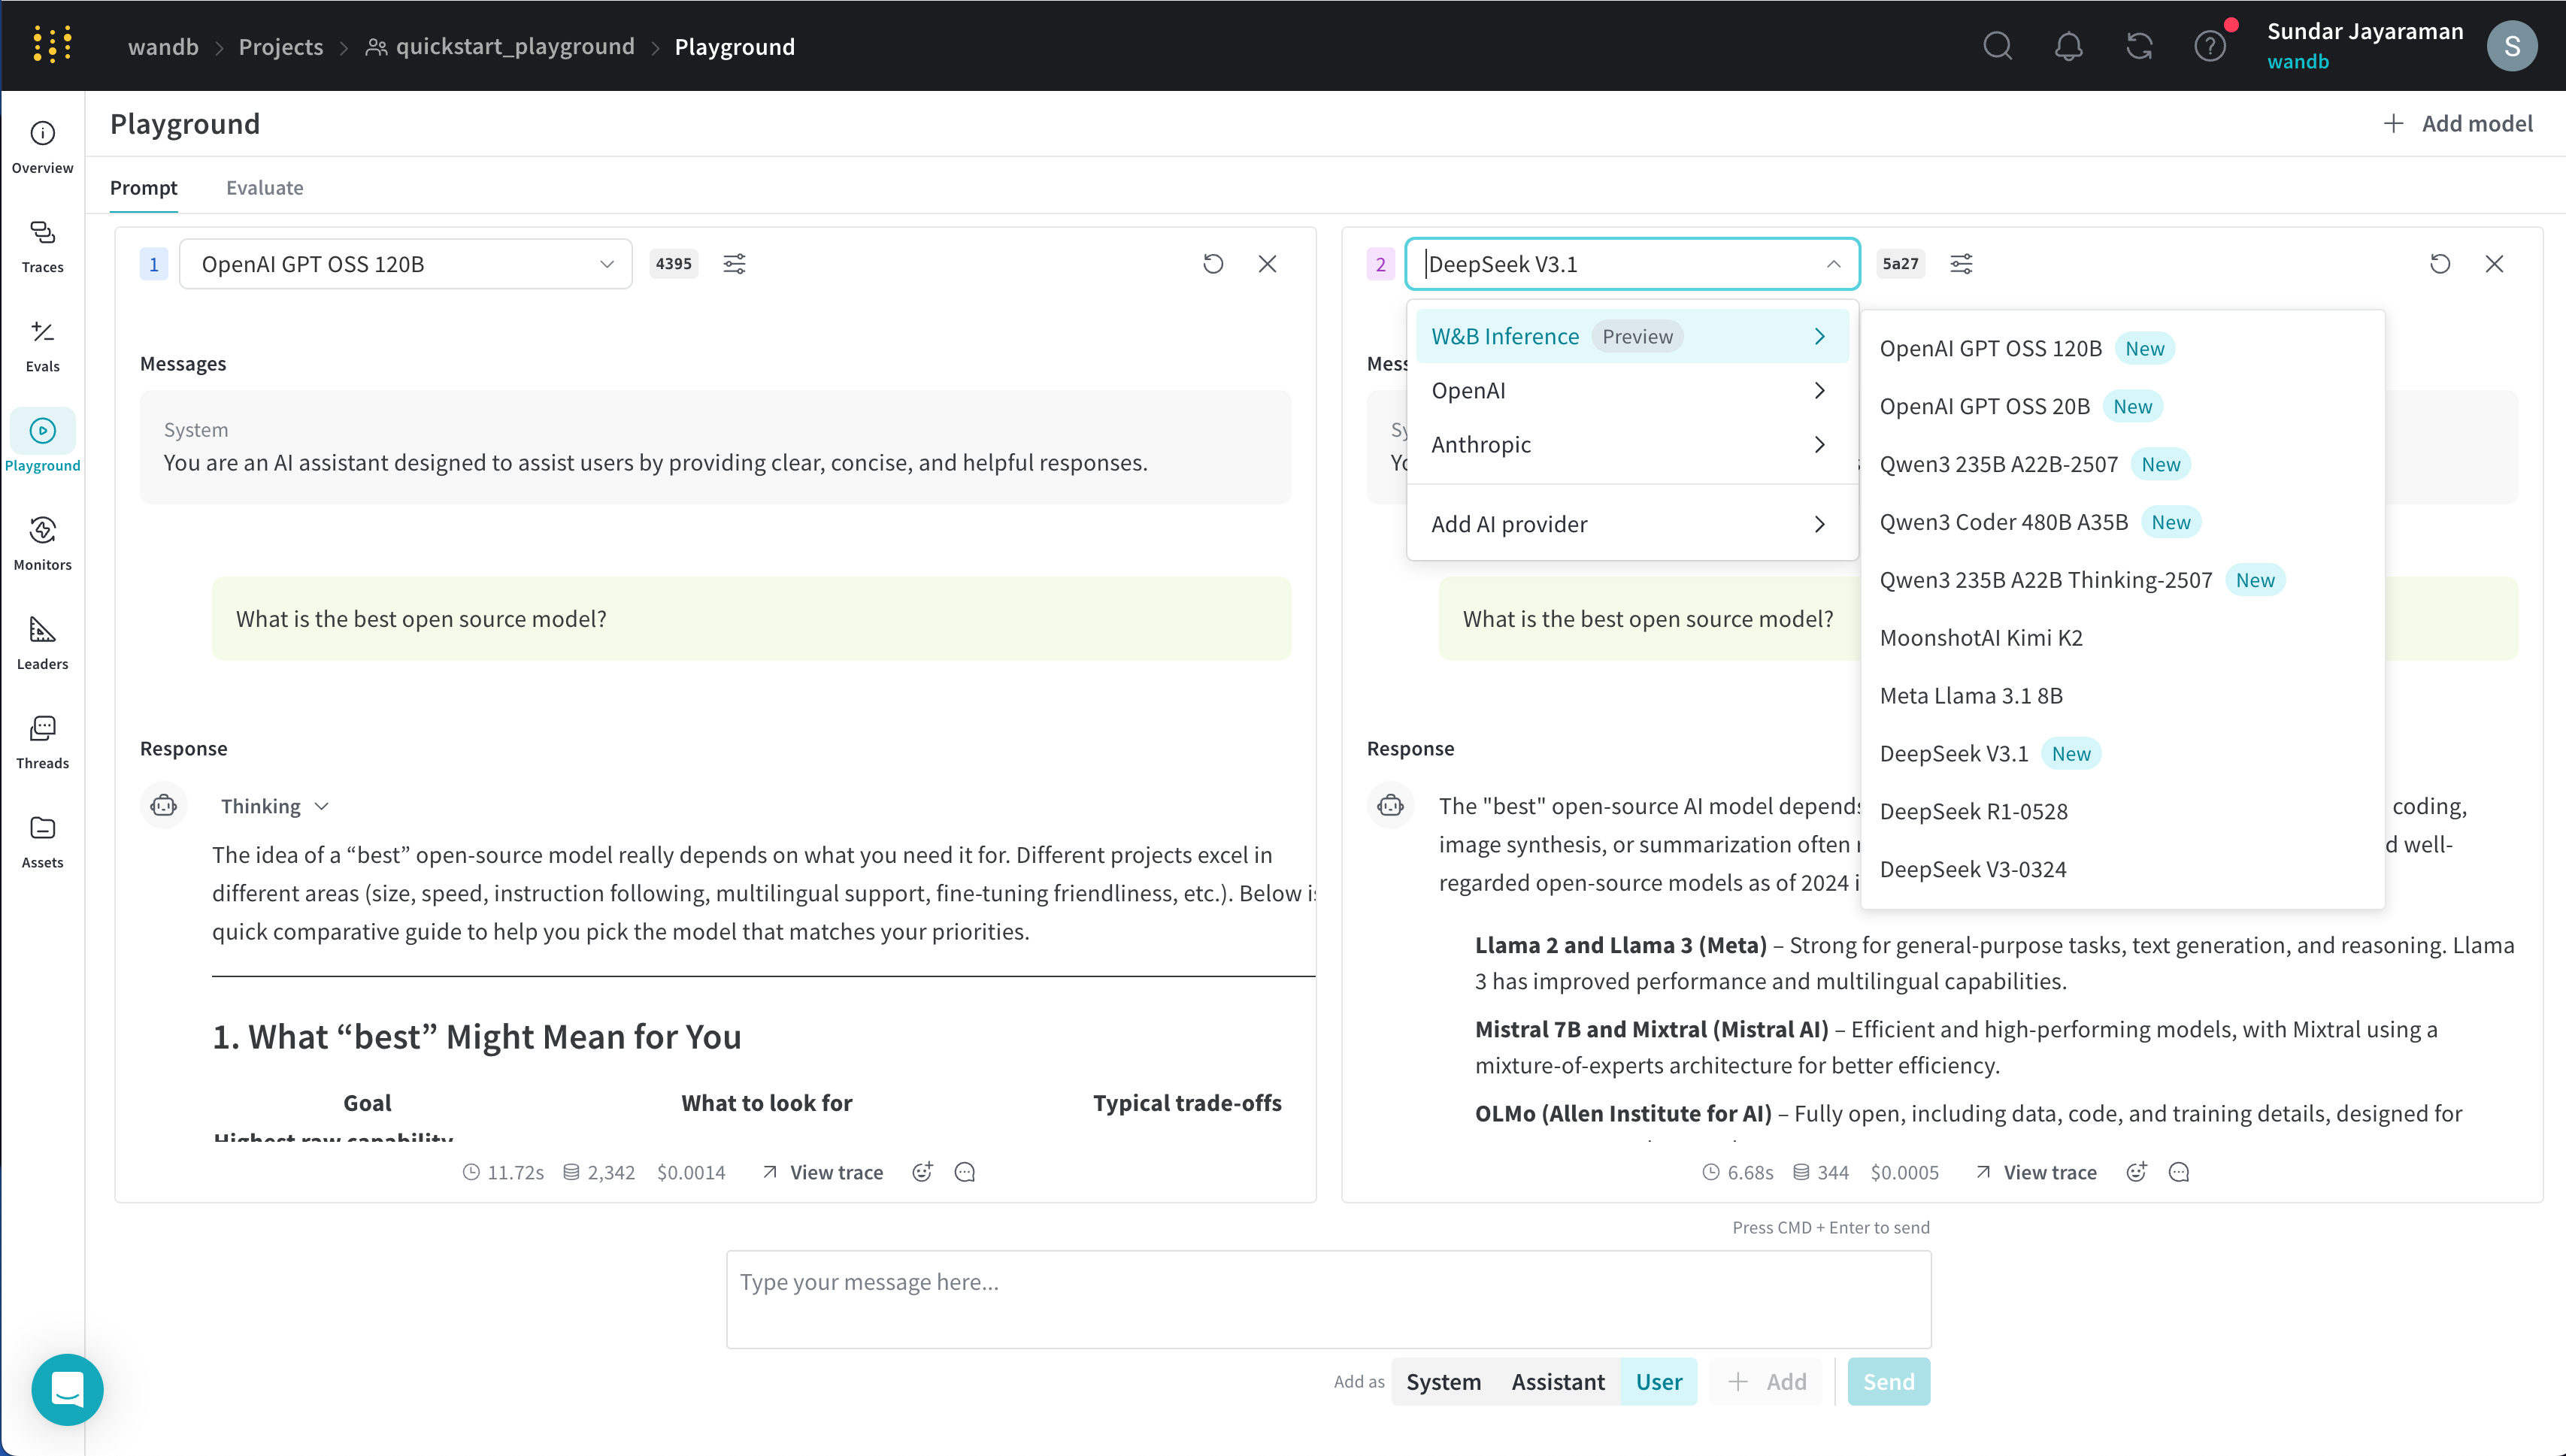Click robot avatar beside Thinking response
Viewport: 2566px width, 1456px height.
(164, 806)
